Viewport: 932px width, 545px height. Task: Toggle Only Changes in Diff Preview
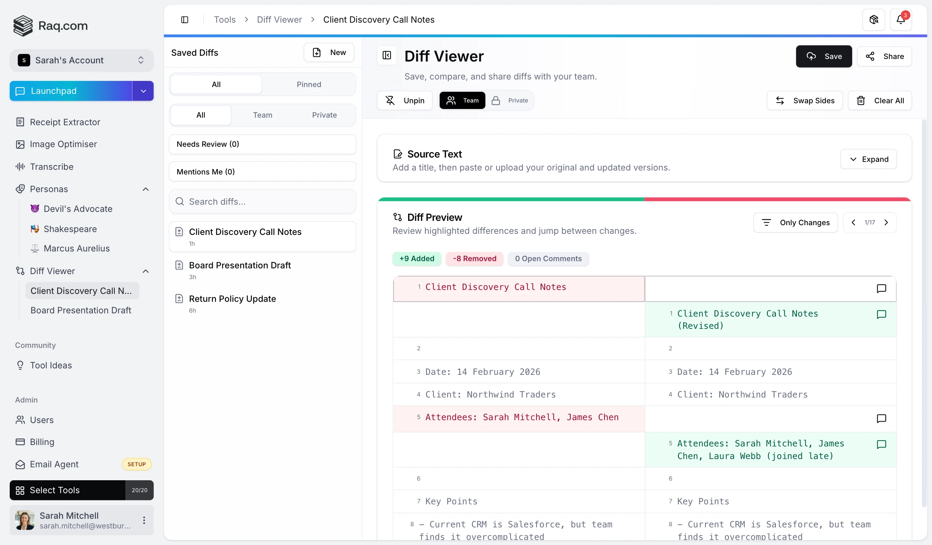[x=796, y=222]
